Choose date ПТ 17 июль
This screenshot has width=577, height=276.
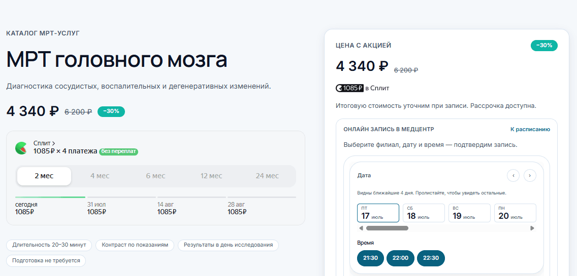pos(378,213)
